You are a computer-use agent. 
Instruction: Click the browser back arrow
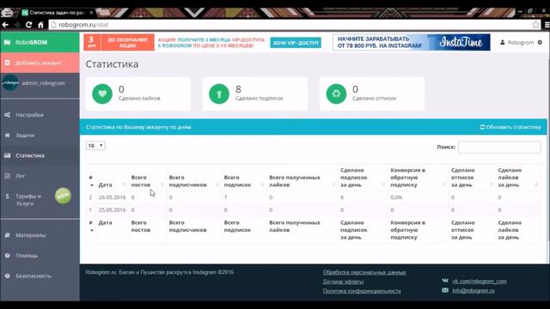click(x=5, y=25)
